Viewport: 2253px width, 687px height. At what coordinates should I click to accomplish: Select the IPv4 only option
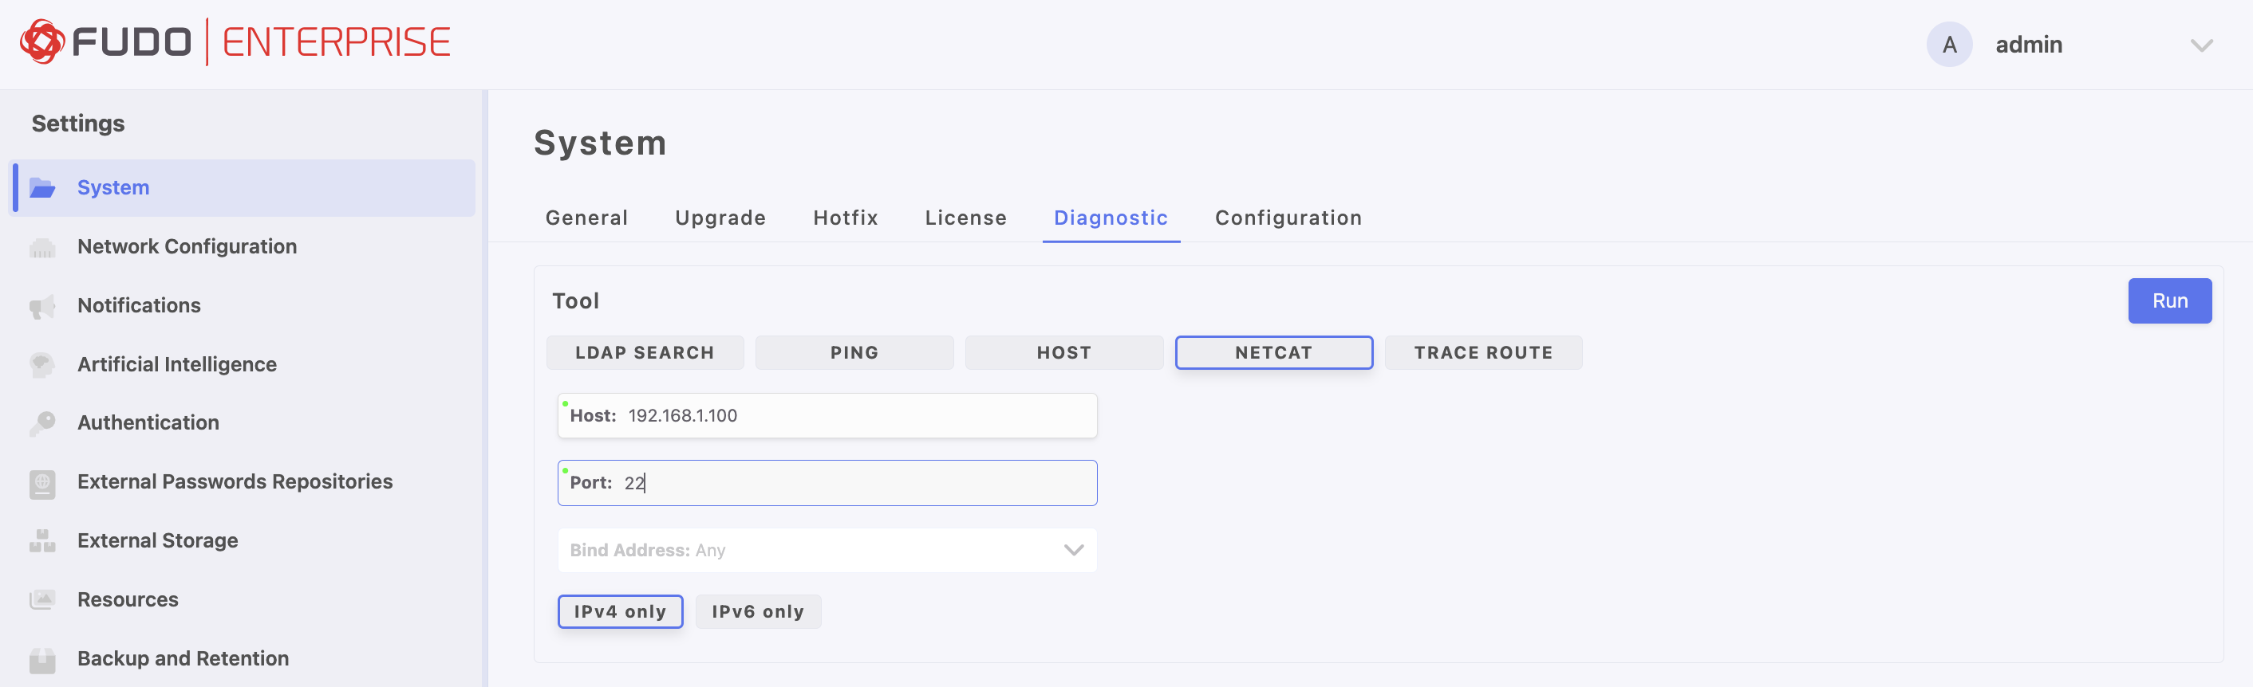tap(619, 612)
